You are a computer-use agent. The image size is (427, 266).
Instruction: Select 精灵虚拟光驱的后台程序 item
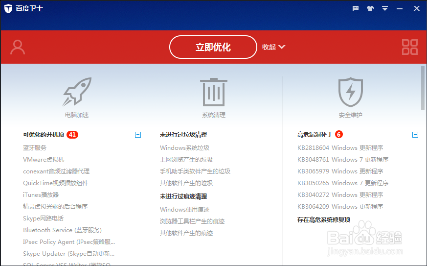(x=55, y=207)
